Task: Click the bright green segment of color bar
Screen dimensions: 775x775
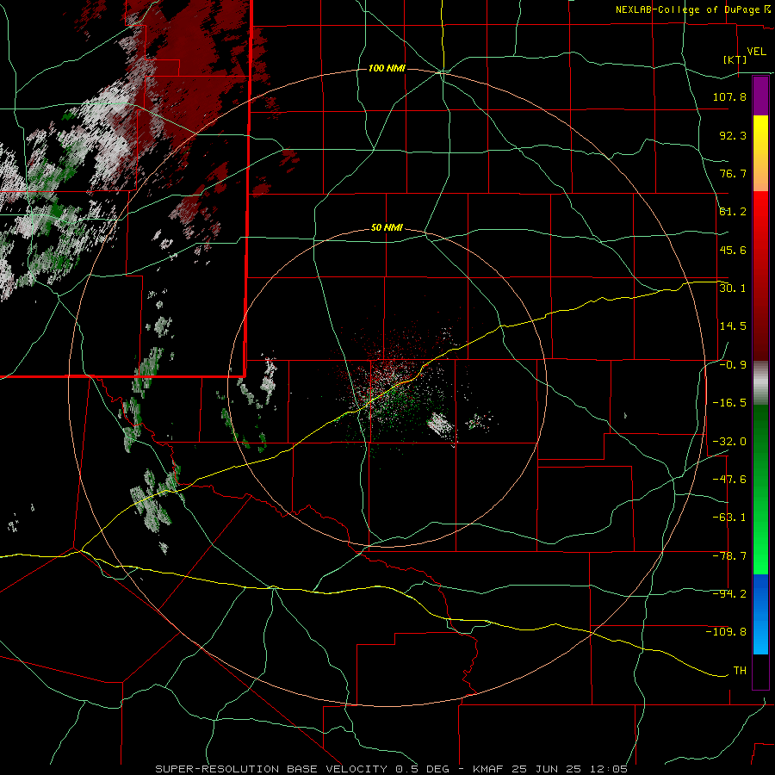Action: pos(760,489)
